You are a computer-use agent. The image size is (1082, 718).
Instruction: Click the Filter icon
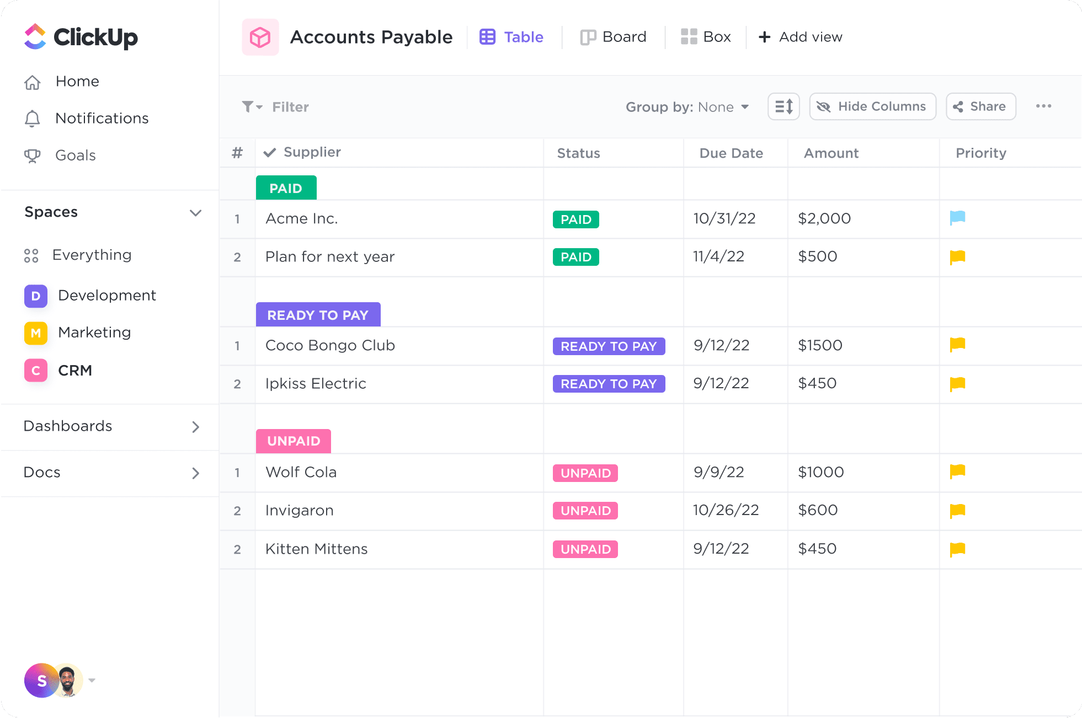click(x=249, y=106)
